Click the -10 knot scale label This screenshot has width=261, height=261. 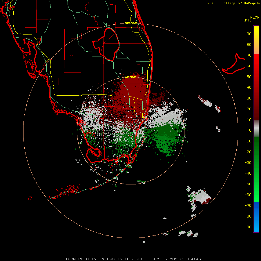[248, 141]
